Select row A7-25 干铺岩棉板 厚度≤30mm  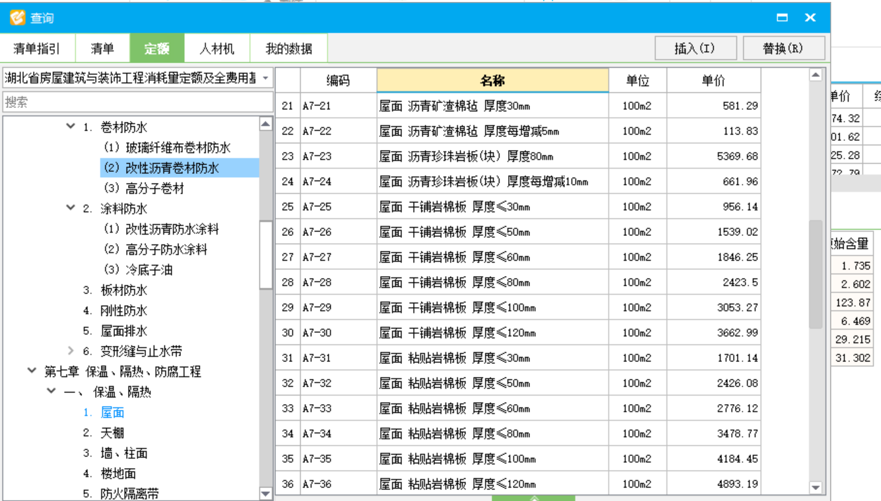coord(518,206)
